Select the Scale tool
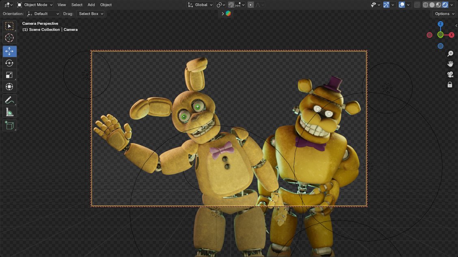 (x=9, y=75)
